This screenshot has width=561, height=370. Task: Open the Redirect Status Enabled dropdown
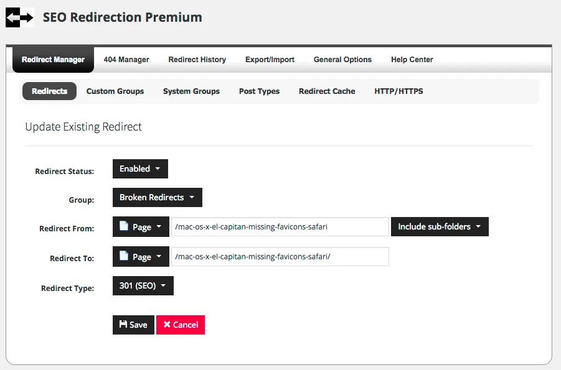coord(140,169)
